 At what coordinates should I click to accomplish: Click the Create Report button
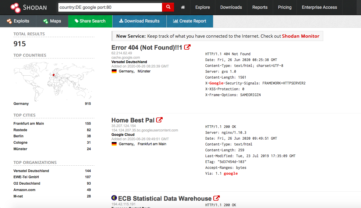[x=190, y=21]
